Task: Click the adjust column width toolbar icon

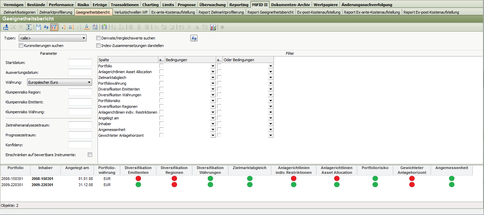Action: (x=38, y=28)
